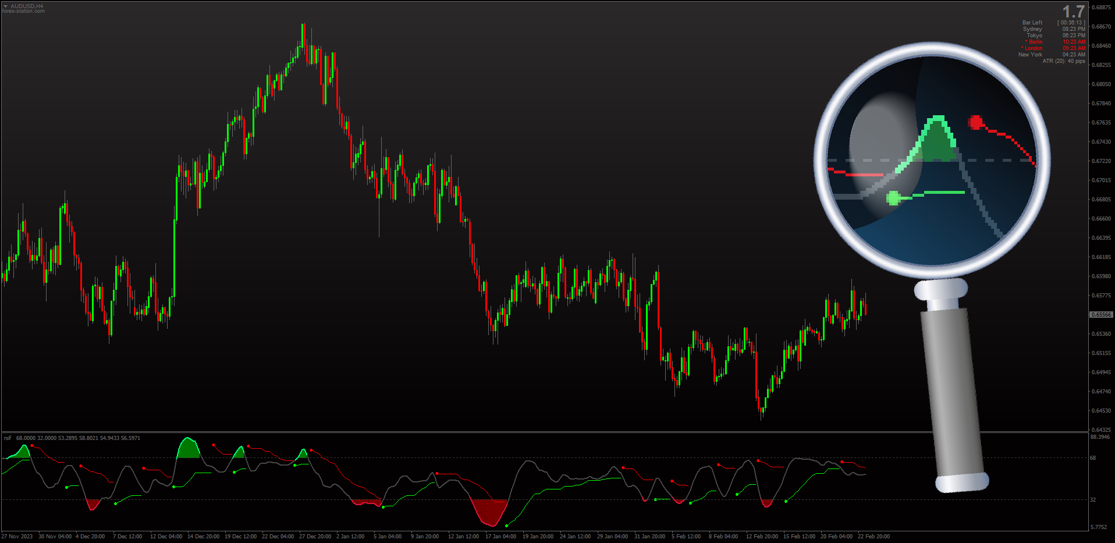Select the Bar Left label
1115x543 pixels.
(x=1032, y=23)
